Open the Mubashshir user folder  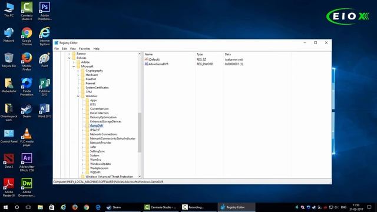tap(9, 85)
